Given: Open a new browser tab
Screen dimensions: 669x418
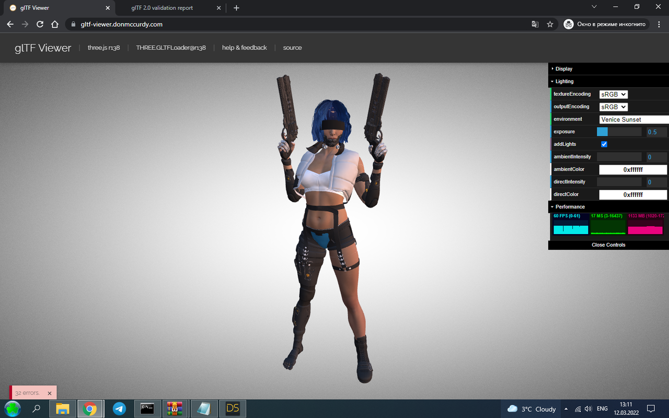Looking at the screenshot, I should click(x=236, y=8).
